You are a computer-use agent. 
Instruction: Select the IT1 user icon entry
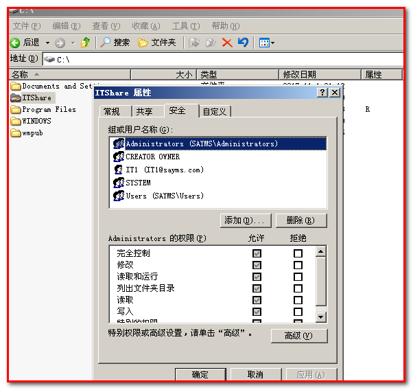pos(119,170)
